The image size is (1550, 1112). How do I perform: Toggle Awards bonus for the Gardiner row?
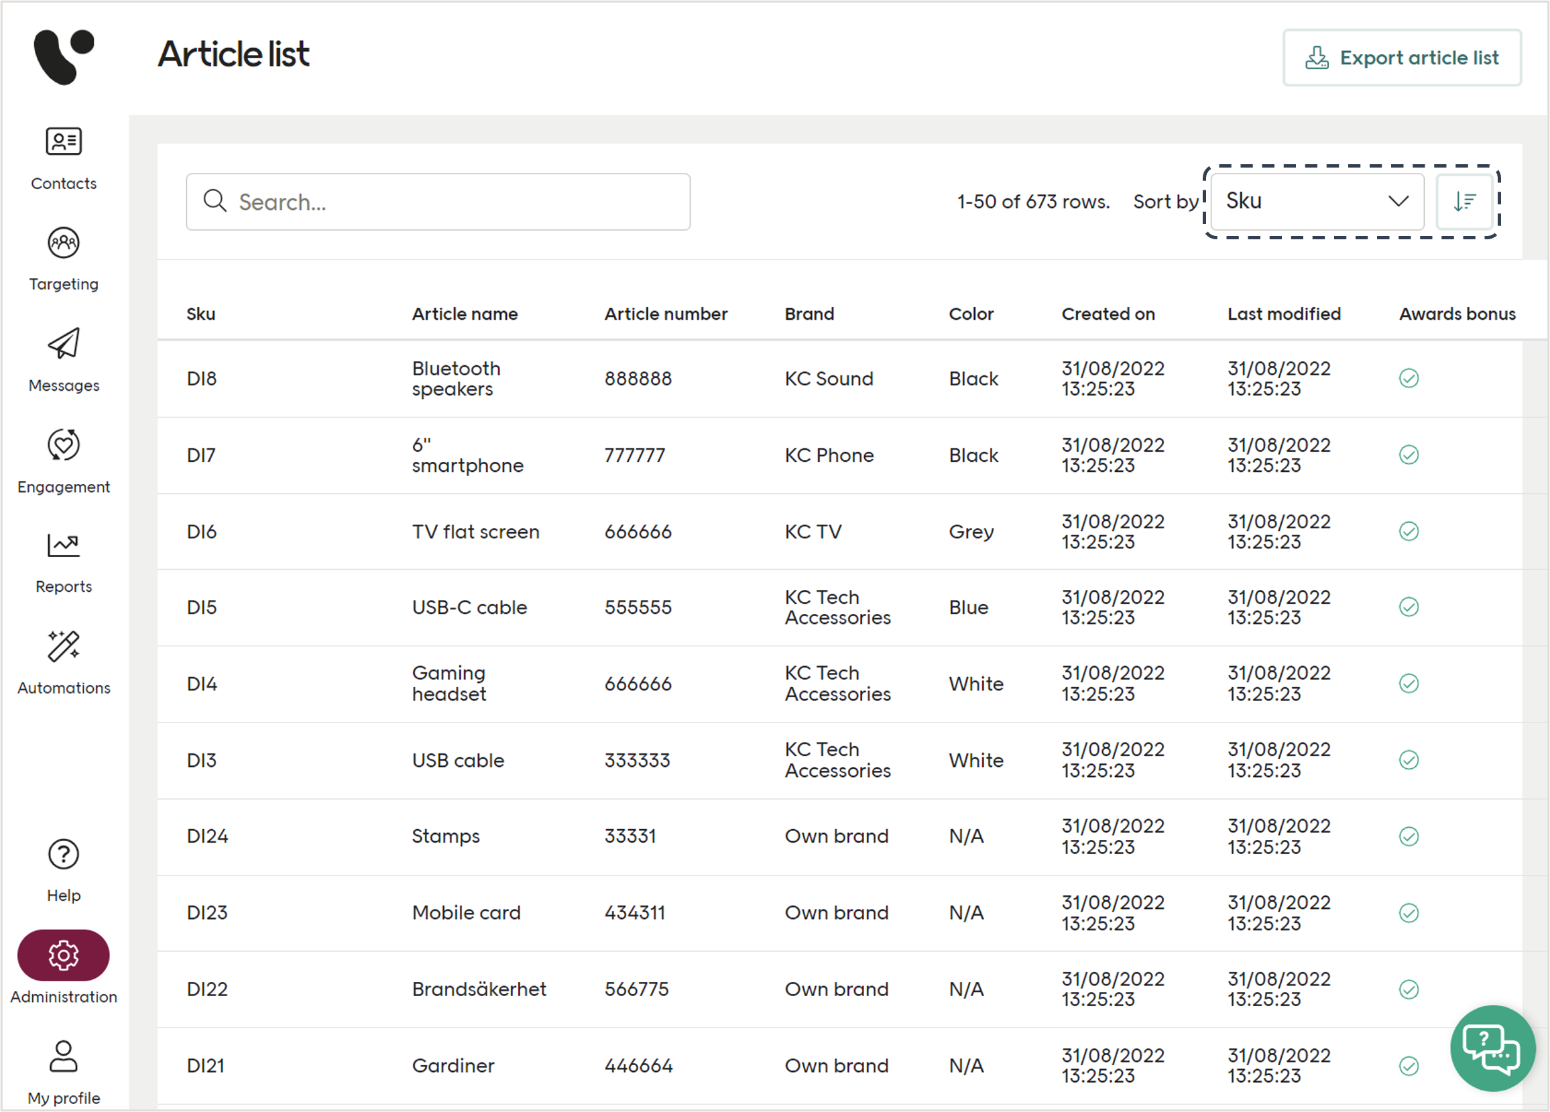(x=1408, y=1066)
